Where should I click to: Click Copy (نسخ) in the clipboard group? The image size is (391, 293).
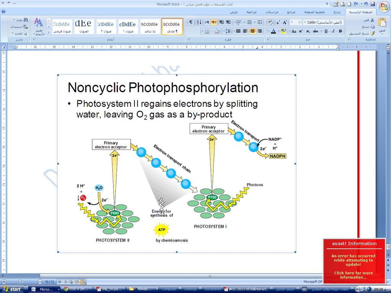368,26
